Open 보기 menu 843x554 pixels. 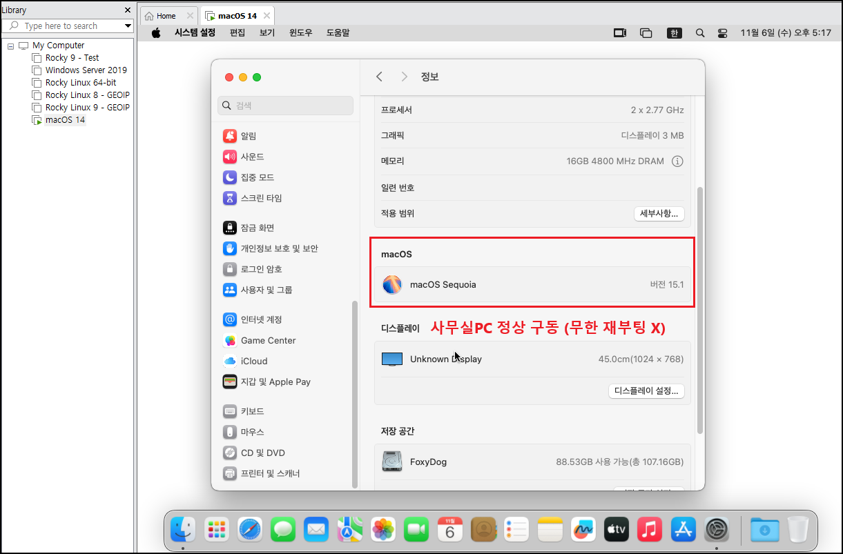pyautogui.click(x=267, y=32)
